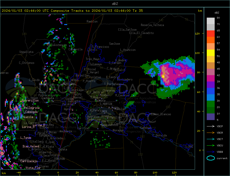Click the 'km' label at the bottom-left corner
This screenshot has width=230, height=176.
click(x=4, y=173)
